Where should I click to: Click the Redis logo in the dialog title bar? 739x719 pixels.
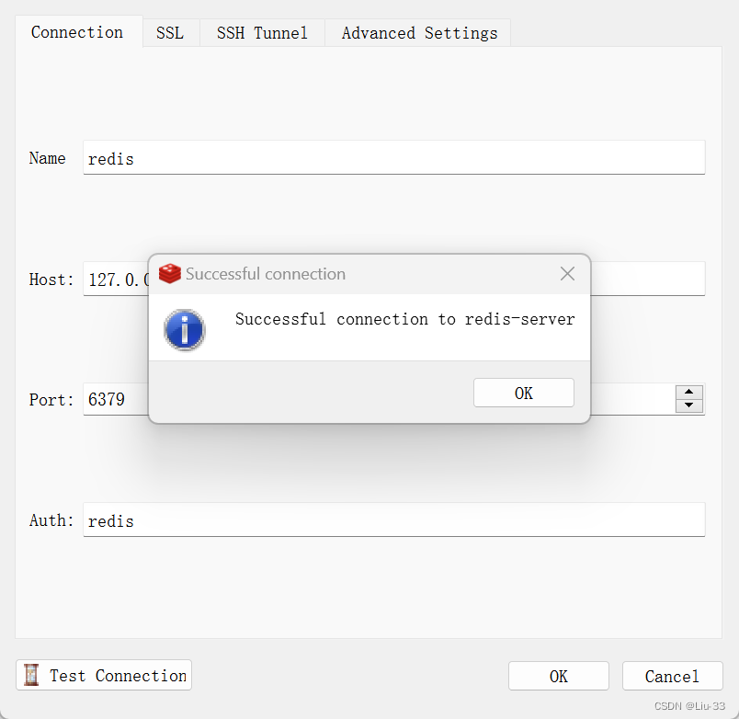169,273
